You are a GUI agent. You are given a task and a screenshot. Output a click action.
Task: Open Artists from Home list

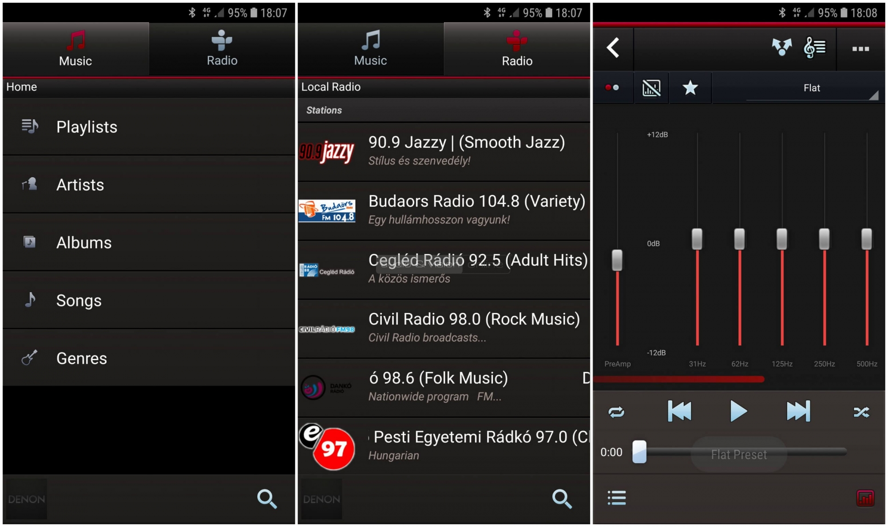(149, 185)
